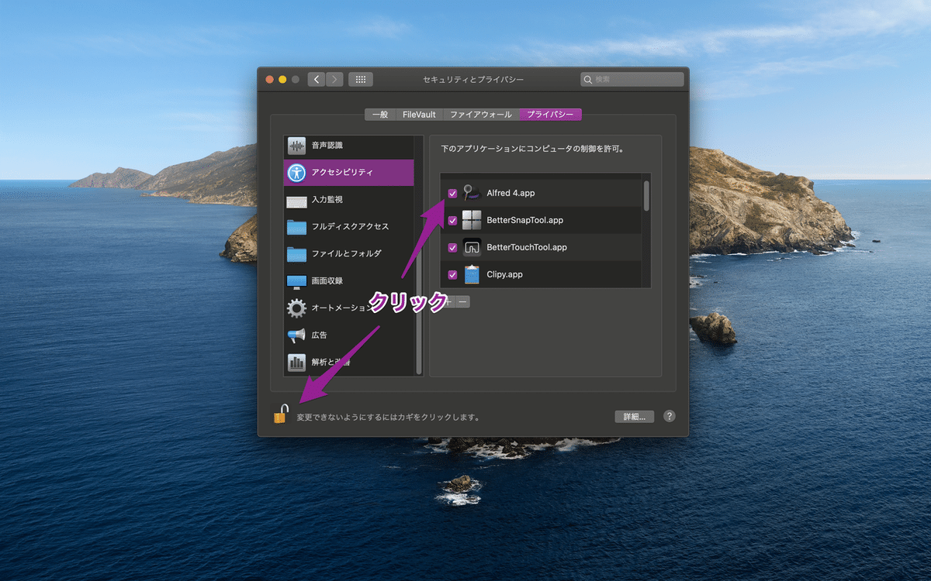Click the ファイルとフォルダ folder icon
This screenshot has width=931, height=581.
(x=296, y=254)
